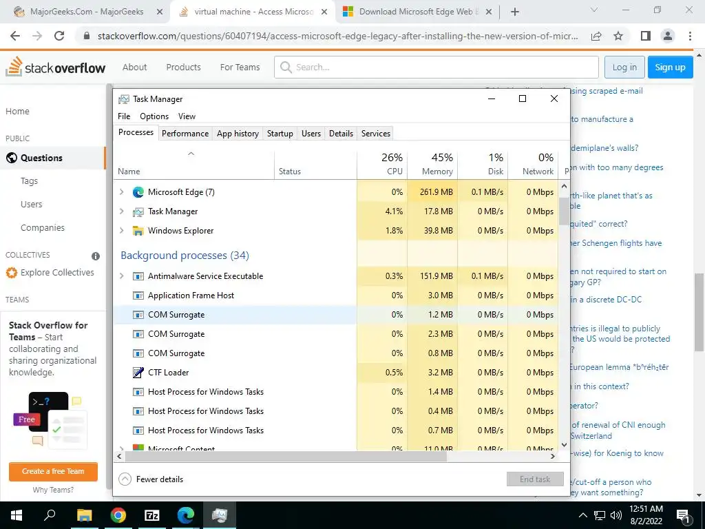The image size is (705, 529).
Task: Click the process list scroll-down arrow
Action: pos(565,445)
